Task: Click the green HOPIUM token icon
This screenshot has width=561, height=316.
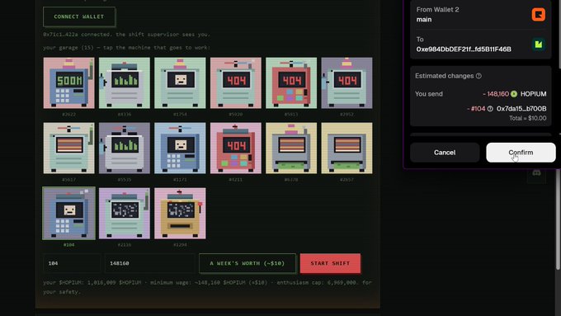Action: pyautogui.click(x=514, y=94)
